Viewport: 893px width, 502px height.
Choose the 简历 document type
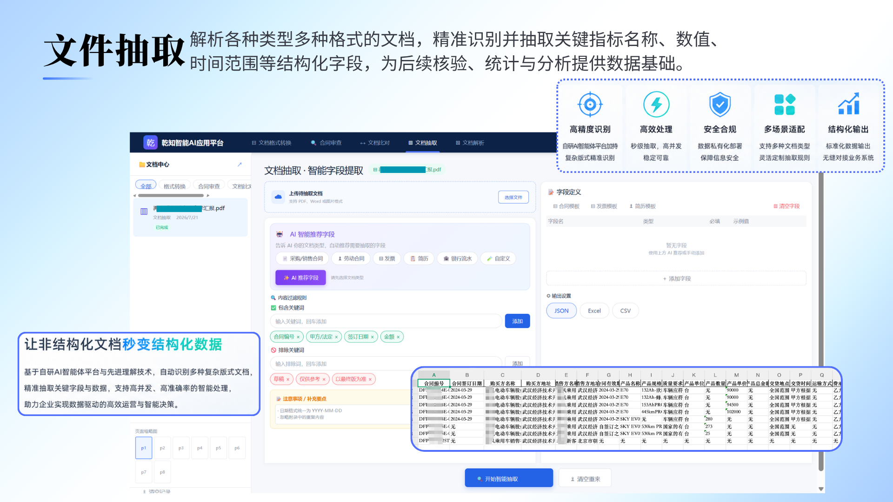(x=419, y=258)
